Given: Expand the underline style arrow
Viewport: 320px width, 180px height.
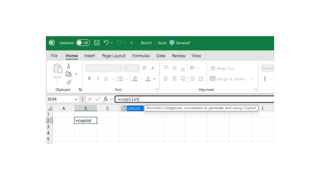Looking at the screenshot, I should click(112, 79).
